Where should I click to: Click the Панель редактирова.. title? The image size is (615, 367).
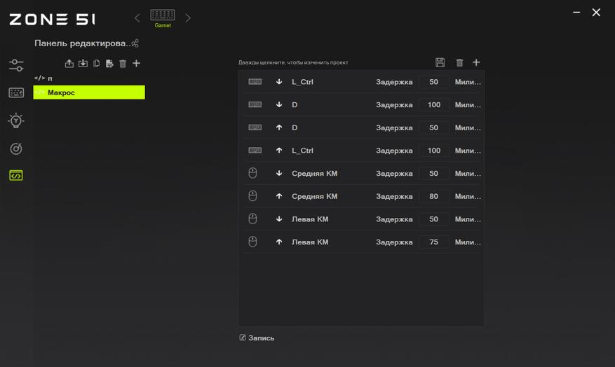(82, 43)
